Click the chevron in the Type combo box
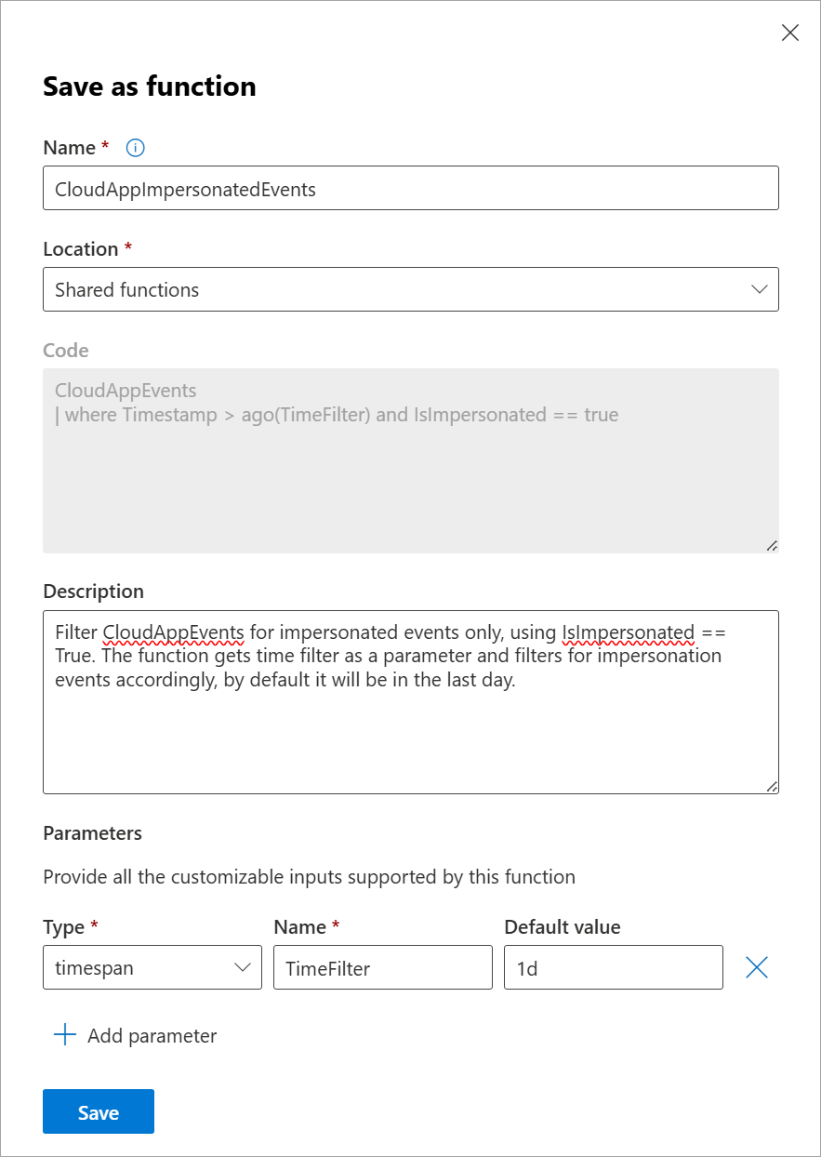 pos(243,967)
